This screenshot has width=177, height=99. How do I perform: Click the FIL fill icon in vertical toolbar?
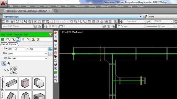56,49
